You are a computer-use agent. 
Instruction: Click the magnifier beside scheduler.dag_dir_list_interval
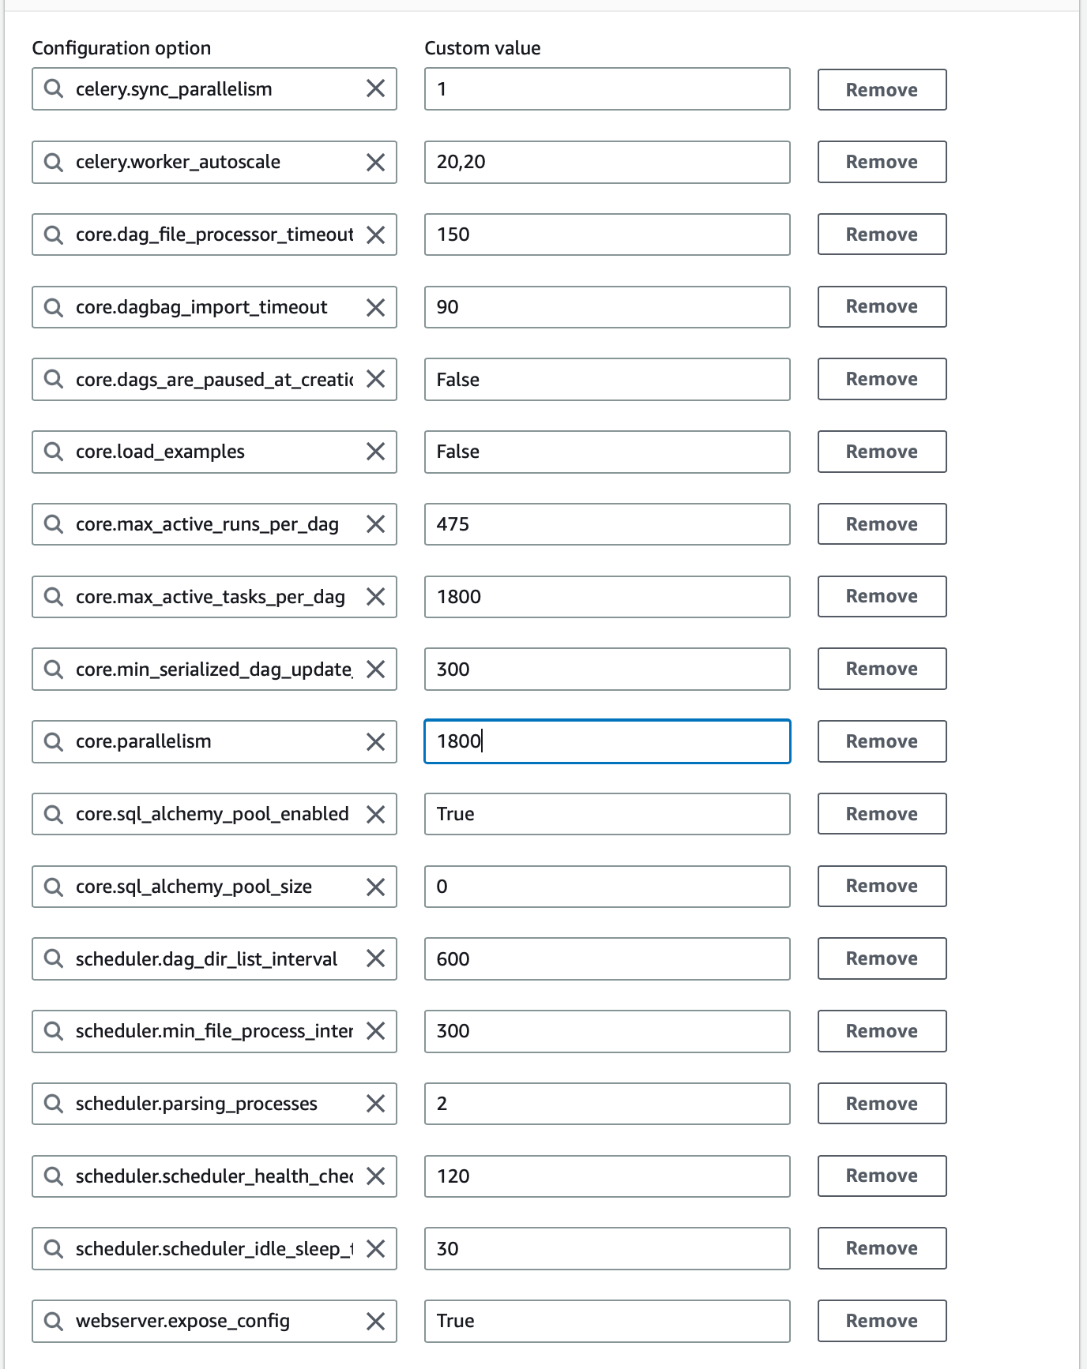coord(54,958)
